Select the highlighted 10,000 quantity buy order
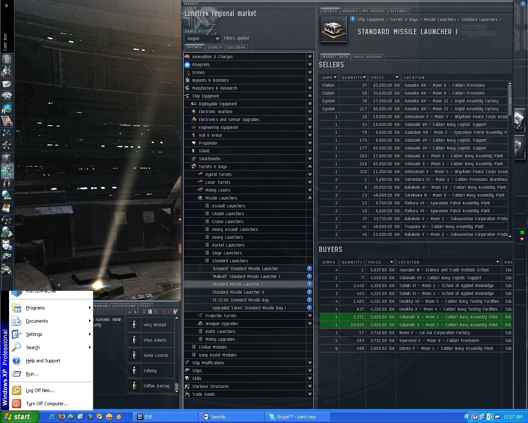The image size is (528, 423). (415, 325)
